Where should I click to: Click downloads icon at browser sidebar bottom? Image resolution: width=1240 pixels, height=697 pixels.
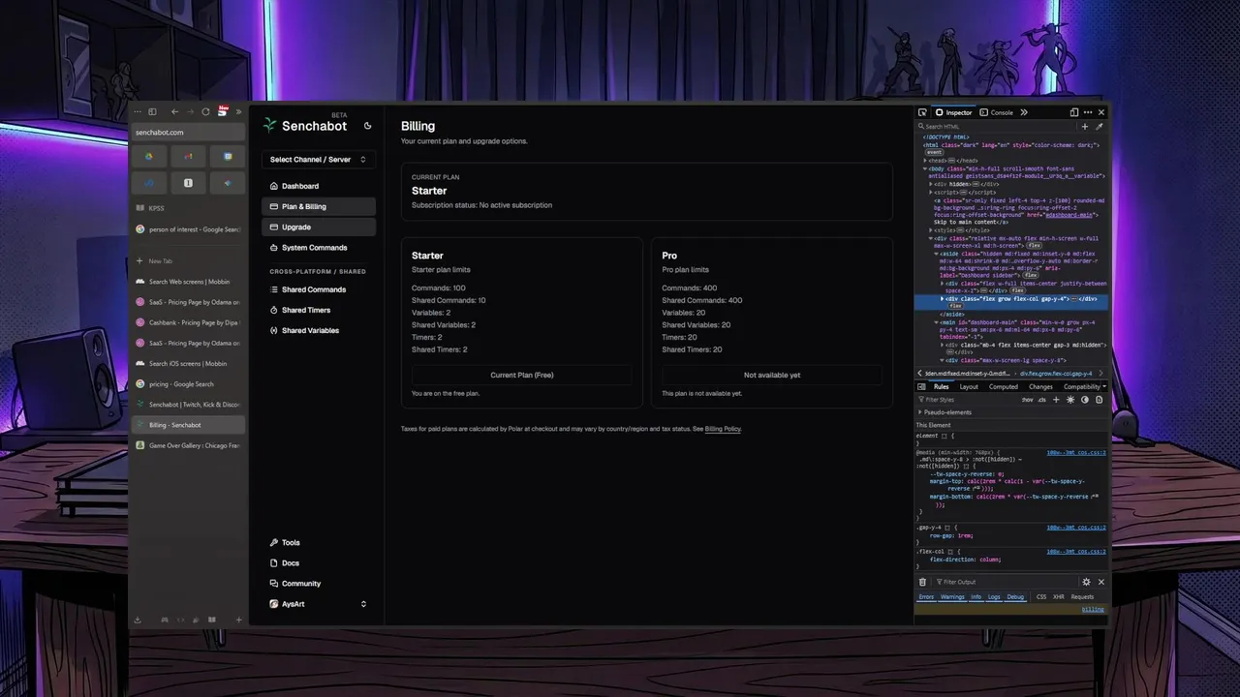coord(138,620)
